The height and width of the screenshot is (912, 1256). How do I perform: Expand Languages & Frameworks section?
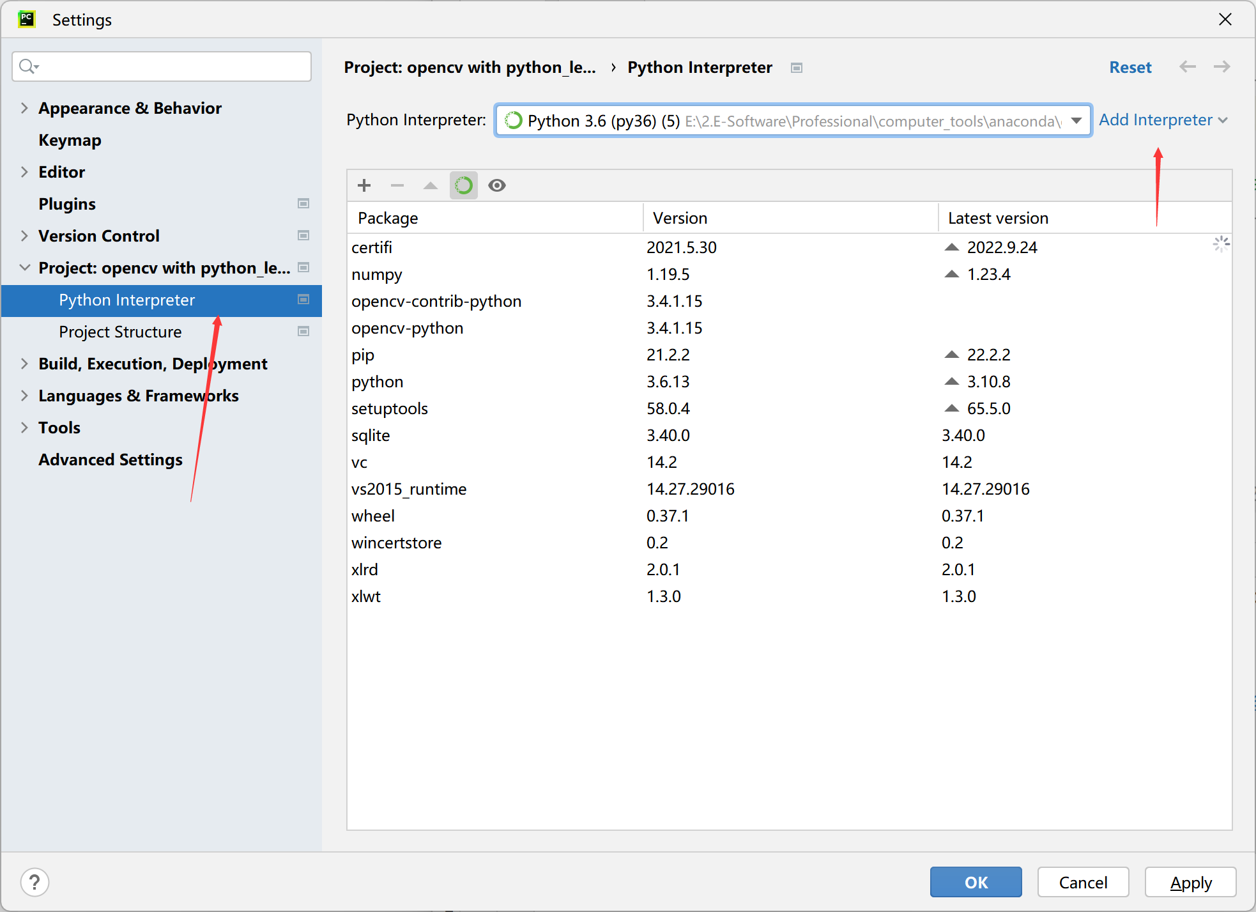tap(24, 396)
